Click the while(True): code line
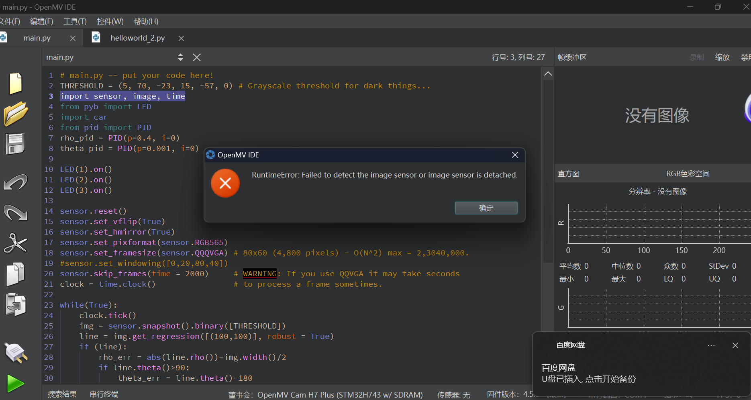The image size is (751, 400). [x=88, y=305]
